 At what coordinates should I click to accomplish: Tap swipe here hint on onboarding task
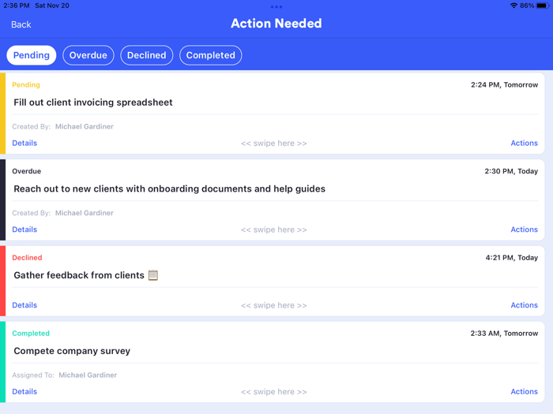click(x=274, y=230)
